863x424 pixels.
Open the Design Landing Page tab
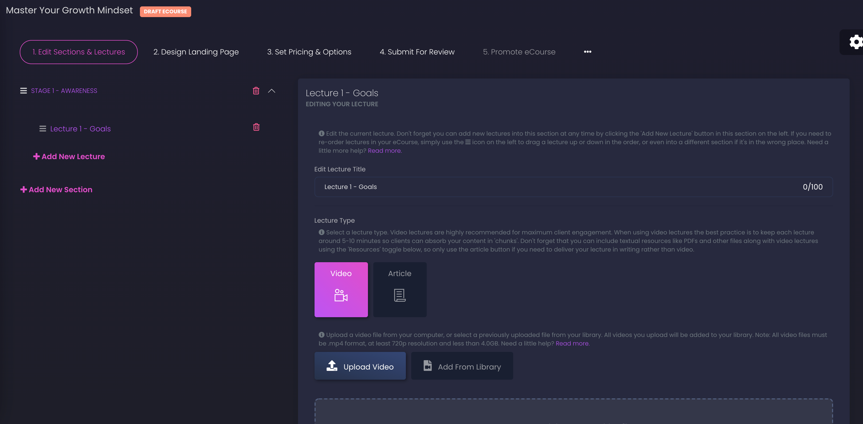tap(196, 52)
